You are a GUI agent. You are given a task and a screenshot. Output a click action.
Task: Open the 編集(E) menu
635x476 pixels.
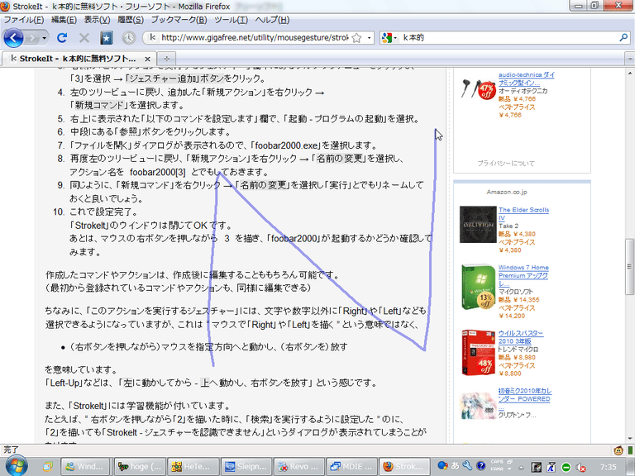64,20
